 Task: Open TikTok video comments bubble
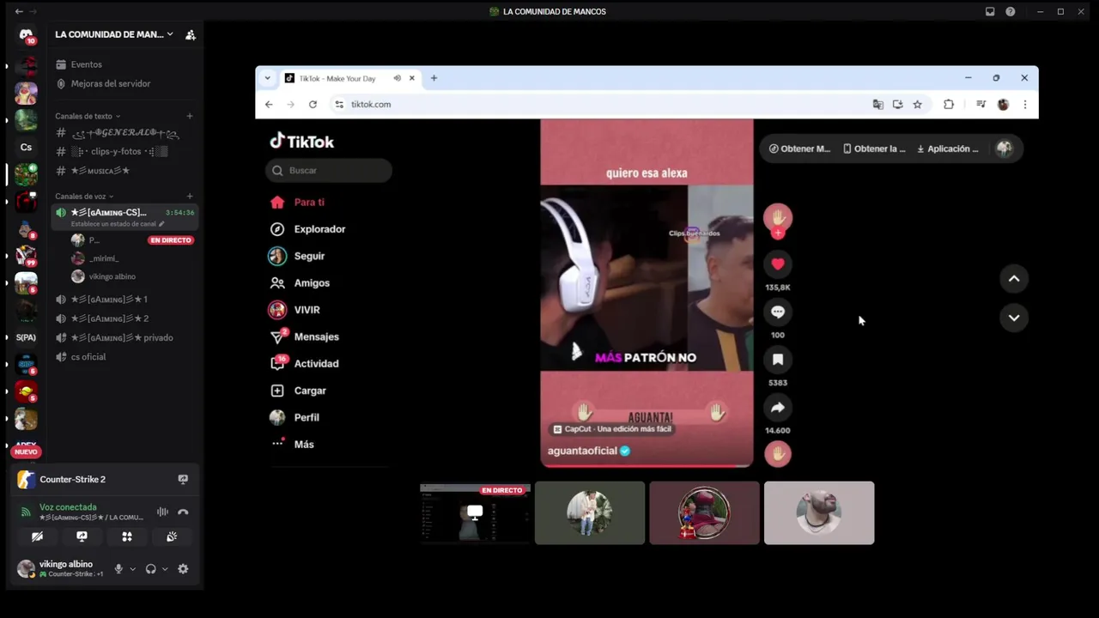point(778,312)
